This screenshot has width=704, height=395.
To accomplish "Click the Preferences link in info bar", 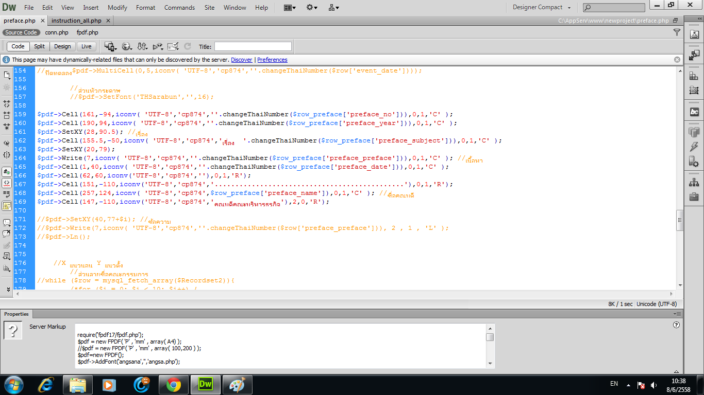I will click(272, 60).
